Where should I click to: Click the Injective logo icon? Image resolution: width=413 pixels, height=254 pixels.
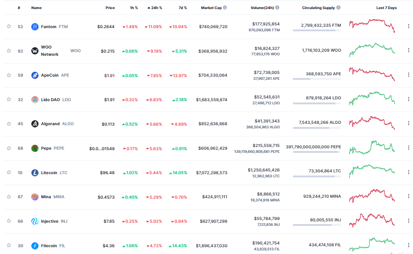pyautogui.click(x=35, y=221)
